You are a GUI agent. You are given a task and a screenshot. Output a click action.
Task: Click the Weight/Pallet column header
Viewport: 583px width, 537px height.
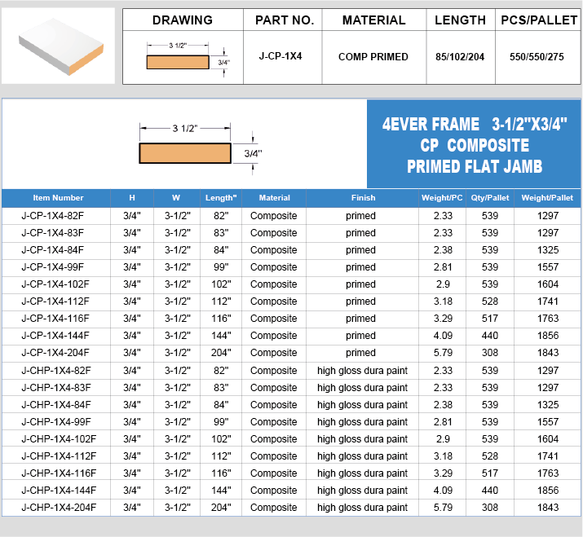pyautogui.click(x=547, y=198)
